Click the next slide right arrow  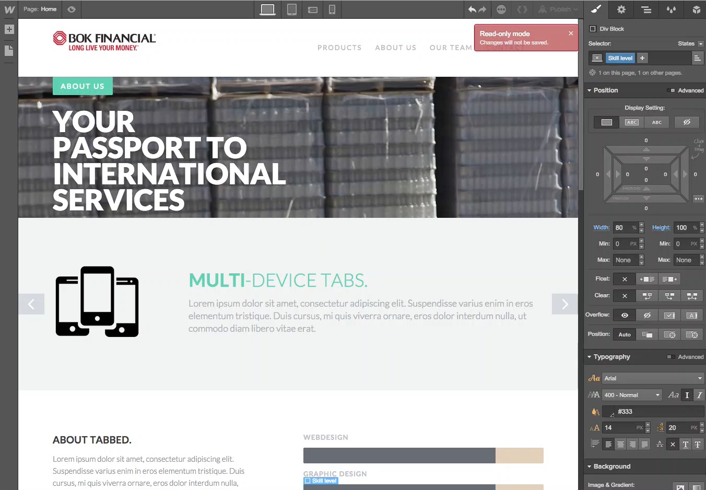564,304
